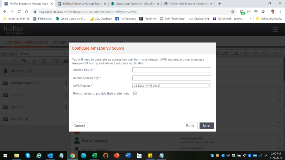
Task: Click the user tools icon
Action: click(256, 54)
